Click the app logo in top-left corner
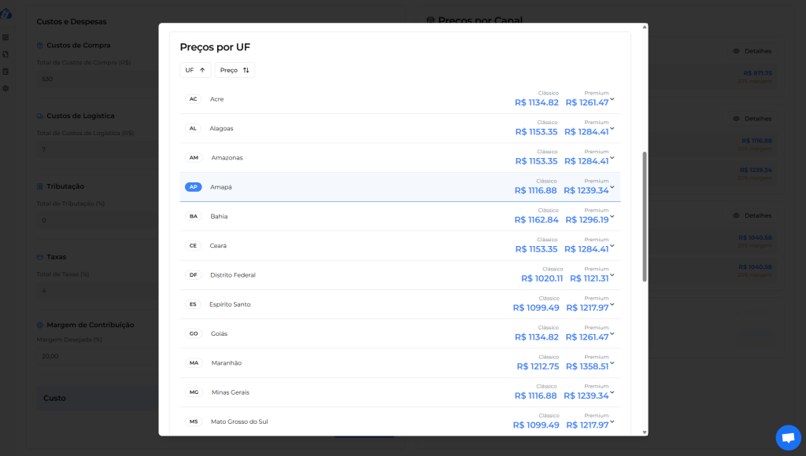This screenshot has height=456, width=806. (x=6, y=13)
